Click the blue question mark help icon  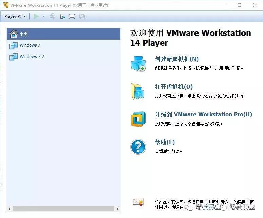tap(138, 147)
